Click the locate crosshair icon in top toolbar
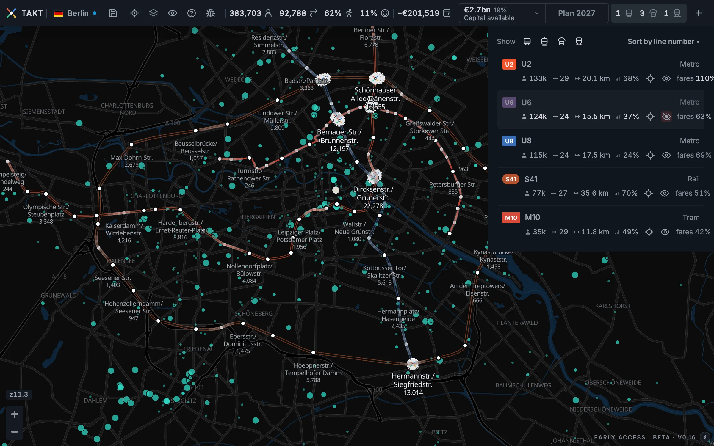 click(x=134, y=13)
